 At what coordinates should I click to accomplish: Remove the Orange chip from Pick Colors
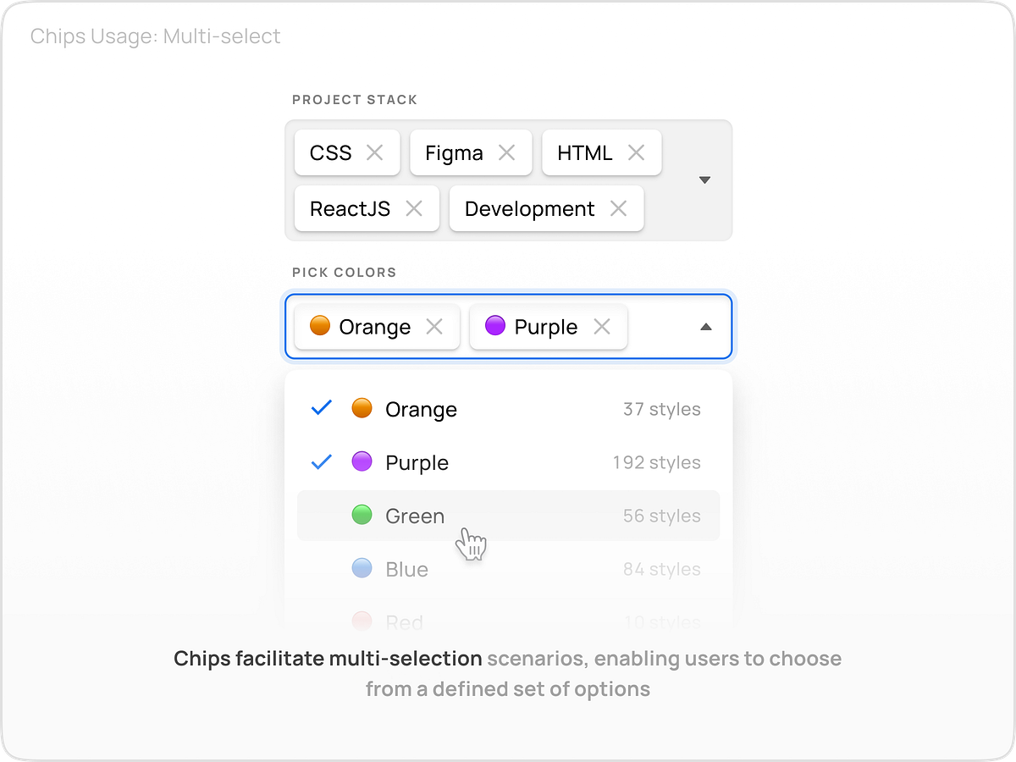[434, 327]
